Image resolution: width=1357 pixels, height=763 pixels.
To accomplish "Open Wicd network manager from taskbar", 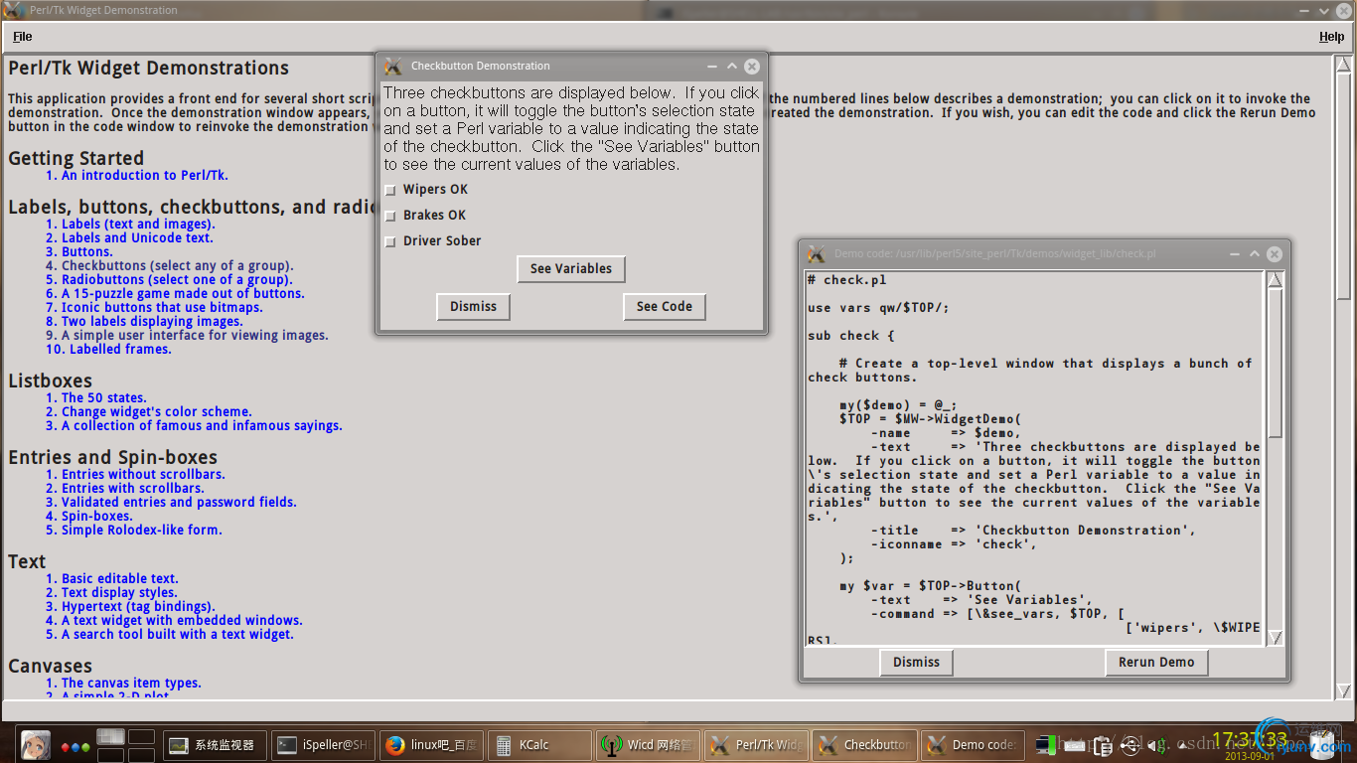I will click(x=648, y=745).
